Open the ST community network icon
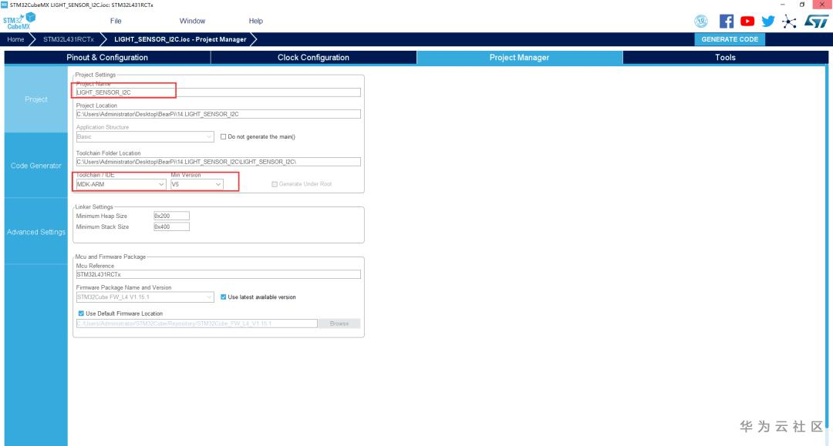This screenshot has width=833, height=446. (790, 22)
